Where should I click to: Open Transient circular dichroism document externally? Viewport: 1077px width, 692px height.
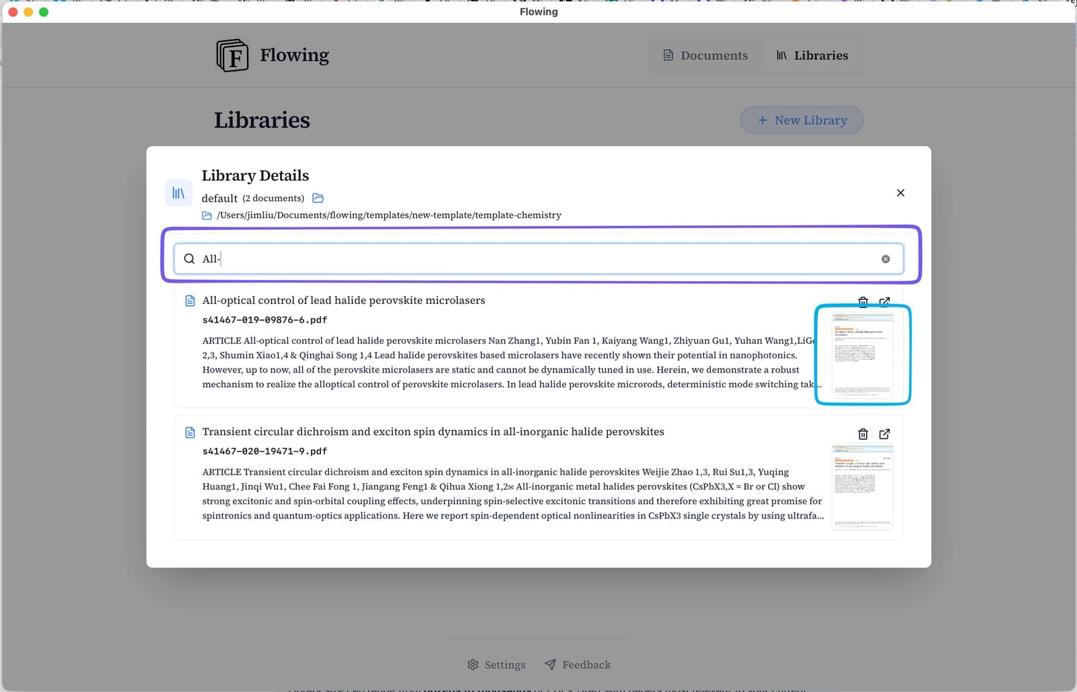[x=884, y=434]
